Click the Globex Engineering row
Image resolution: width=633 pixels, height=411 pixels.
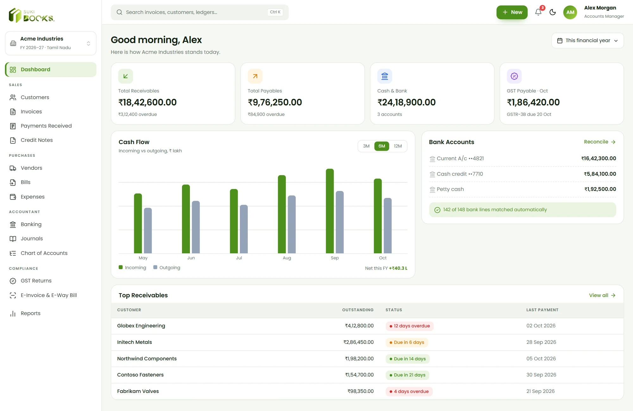click(x=367, y=326)
